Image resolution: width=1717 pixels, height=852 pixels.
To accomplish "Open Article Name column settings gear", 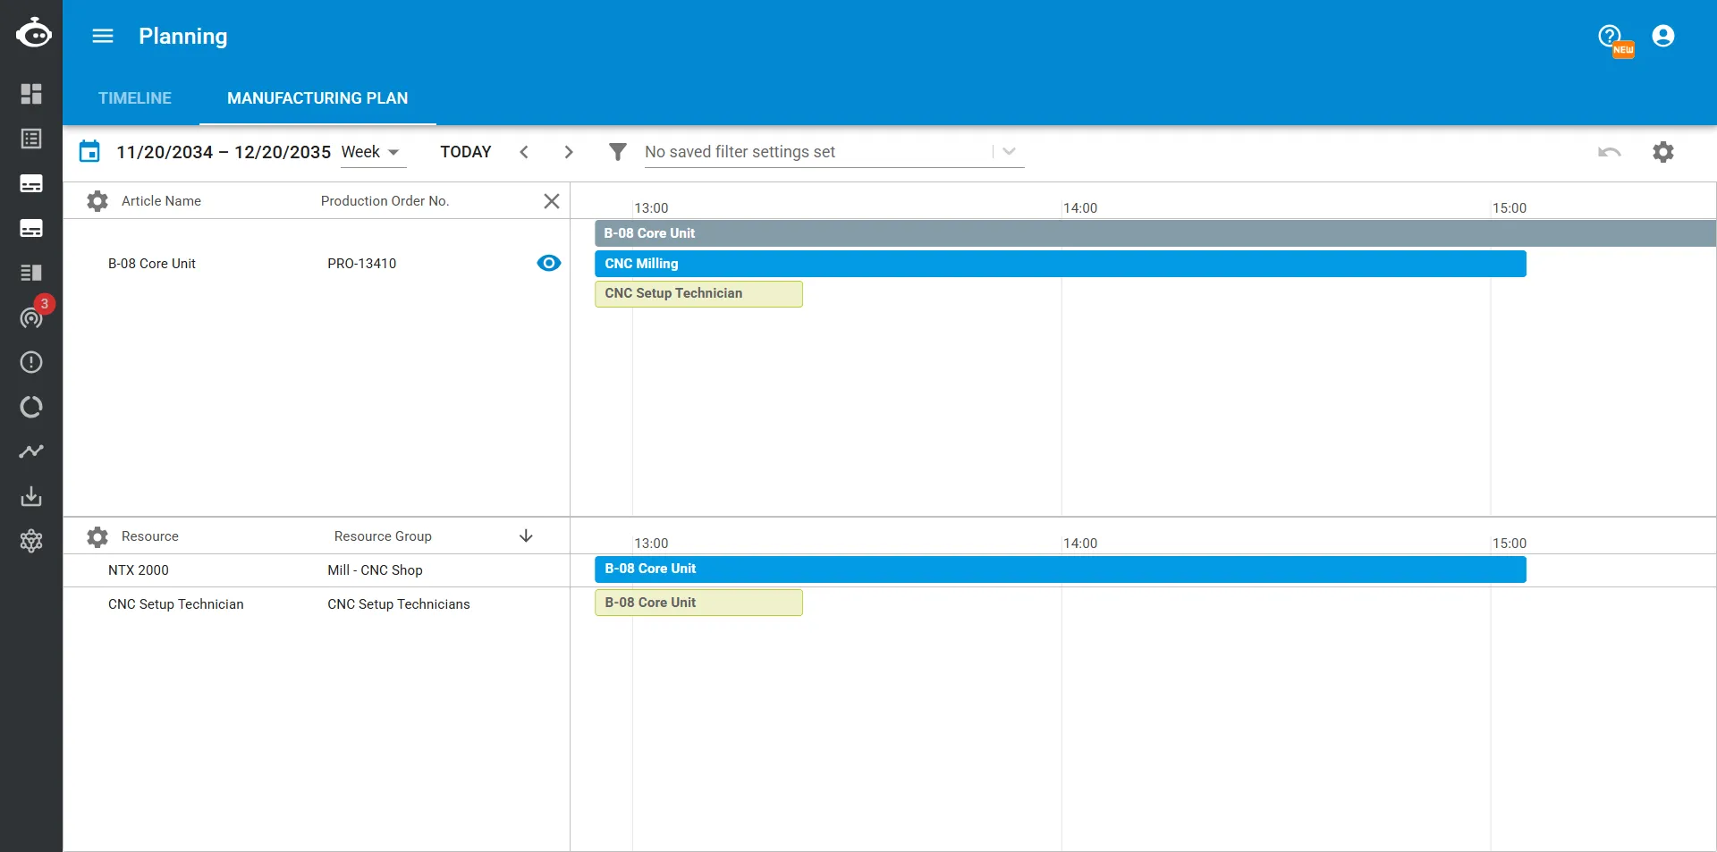I will click(x=97, y=201).
